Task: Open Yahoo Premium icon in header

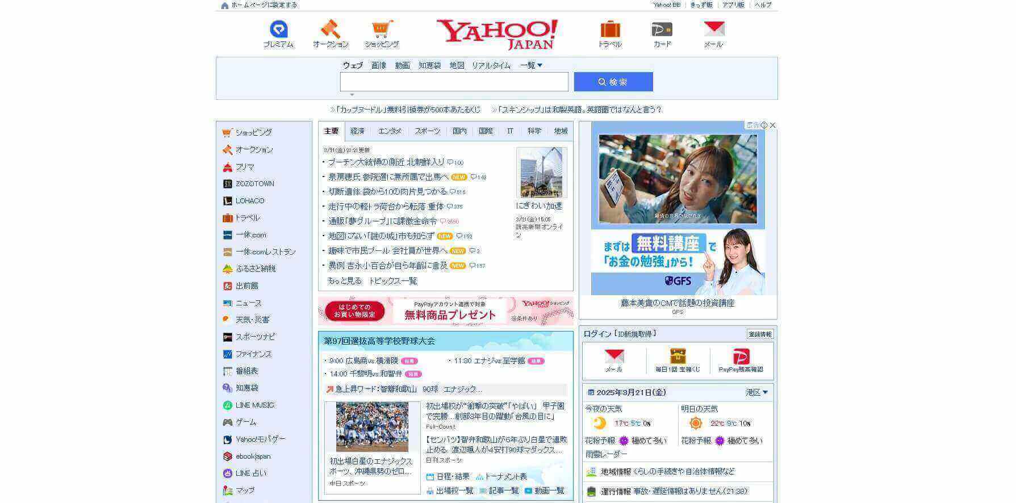Action: click(278, 29)
